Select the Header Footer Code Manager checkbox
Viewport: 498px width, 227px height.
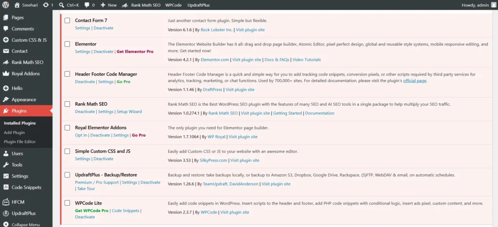tap(67, 74)
